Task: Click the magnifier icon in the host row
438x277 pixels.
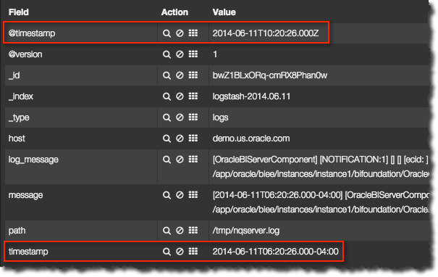Action: pyautogui.click(x=167, y=138)
